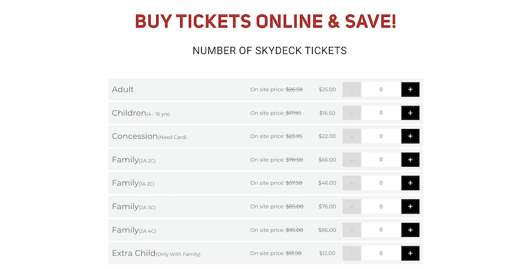Screen dimensions: 521x269
Task: Click the Adult quantity input field
Action: click(x=381, y=89)
